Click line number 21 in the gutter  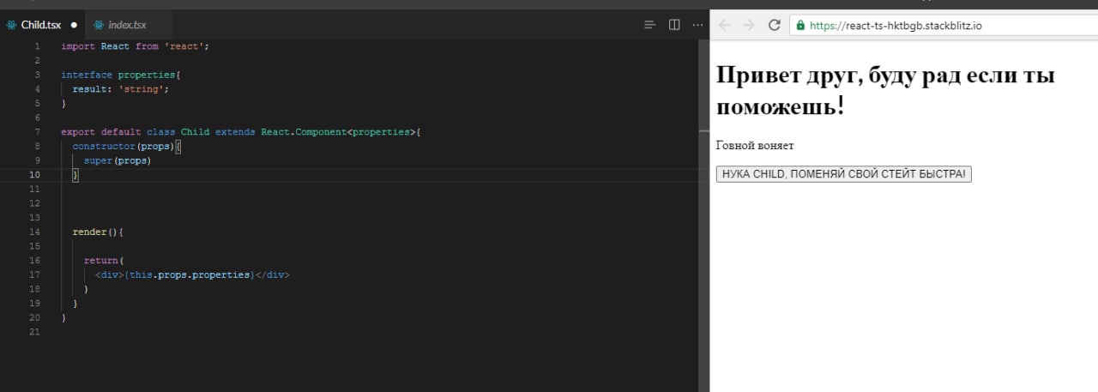[x=34, y=332]
